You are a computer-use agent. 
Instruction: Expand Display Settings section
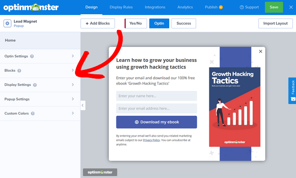[40, 85]
